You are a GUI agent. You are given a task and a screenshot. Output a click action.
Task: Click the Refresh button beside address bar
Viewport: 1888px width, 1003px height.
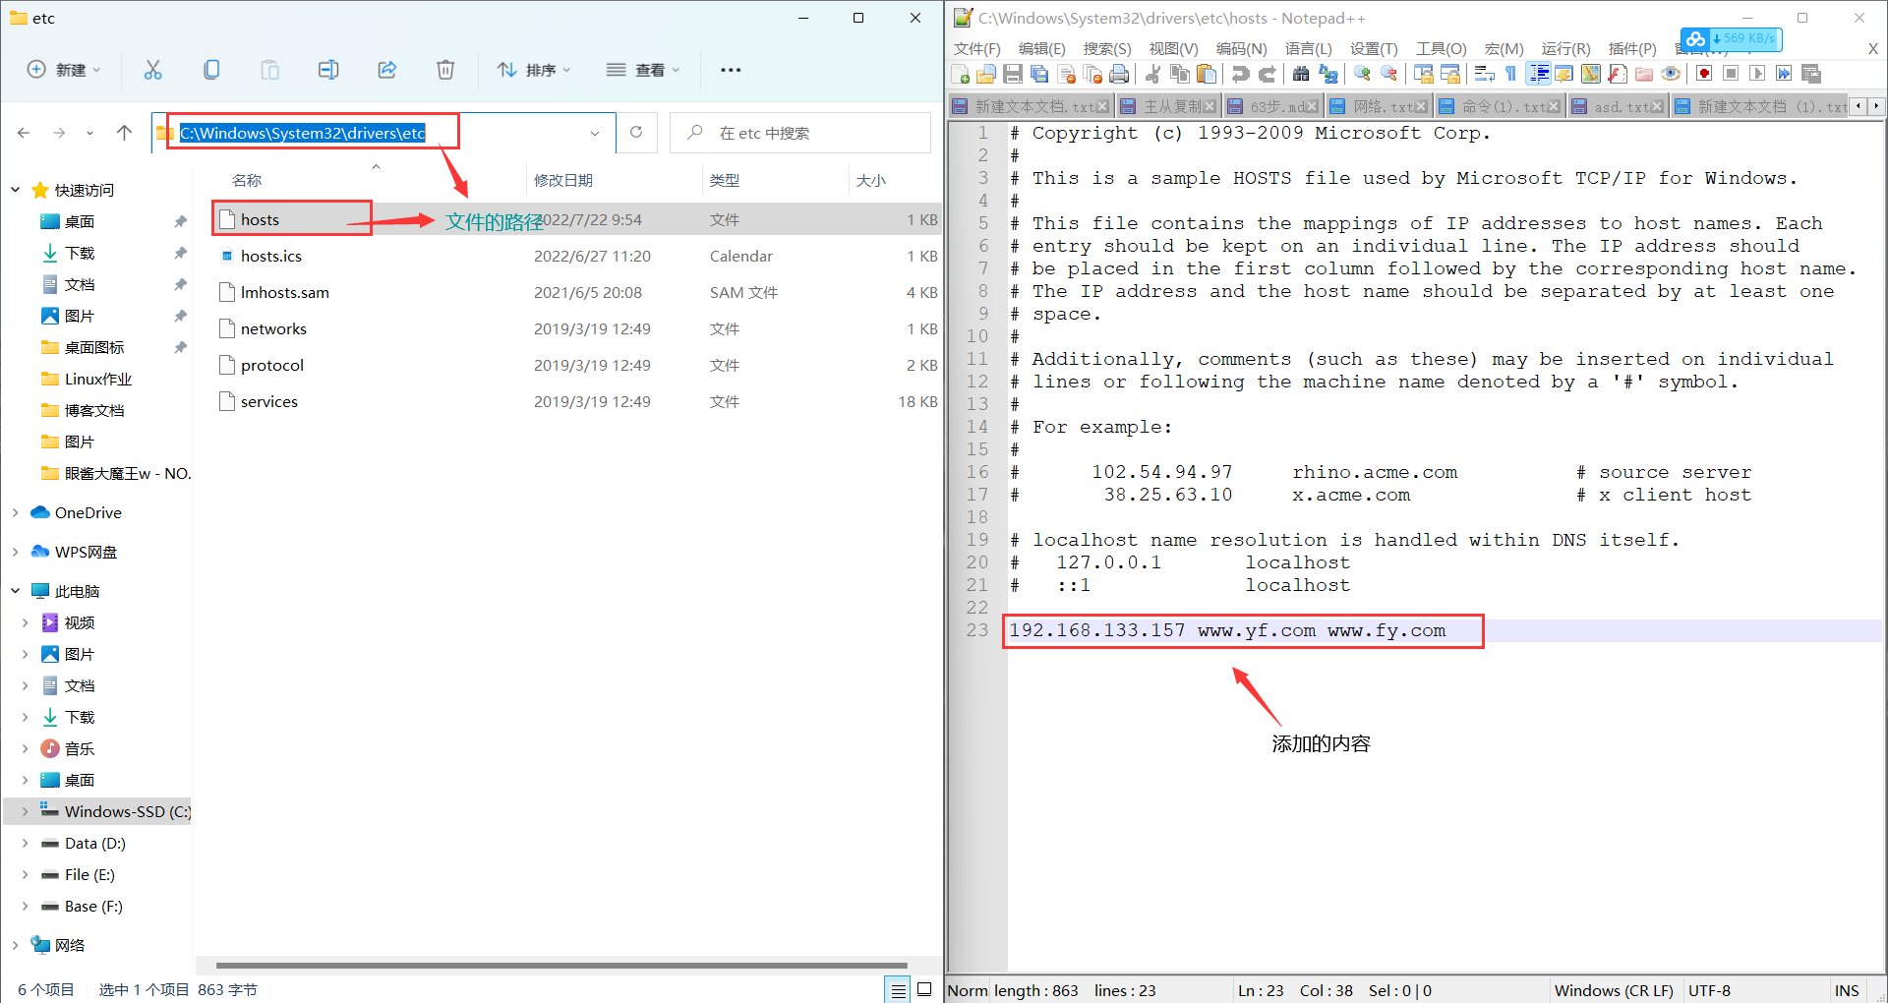[636, 133]
